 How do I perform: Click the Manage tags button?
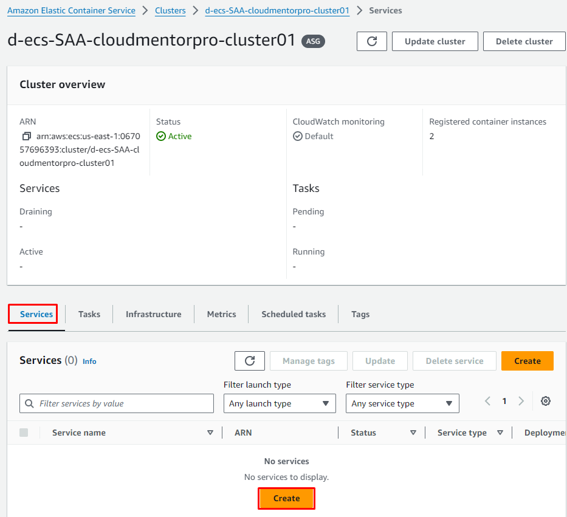click(309, 361)
